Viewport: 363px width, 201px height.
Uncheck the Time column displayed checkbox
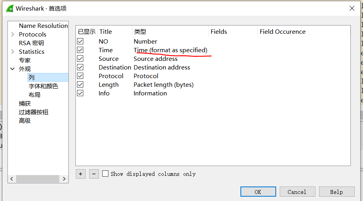pyautogui.click(x=80, y=50)
